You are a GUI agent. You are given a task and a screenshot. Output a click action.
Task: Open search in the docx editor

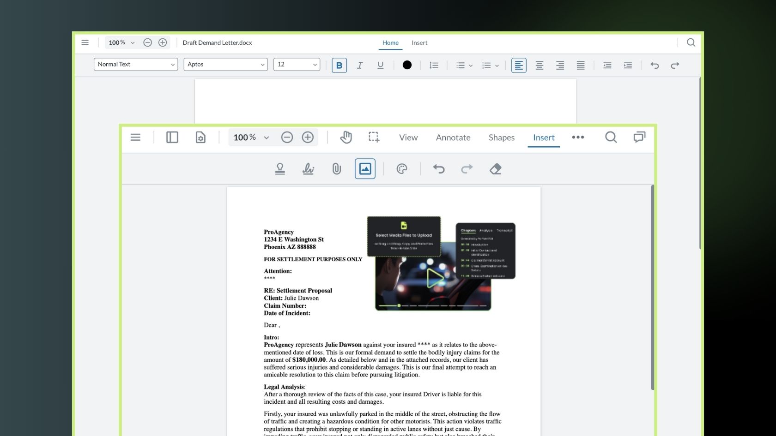click(691, 42)
